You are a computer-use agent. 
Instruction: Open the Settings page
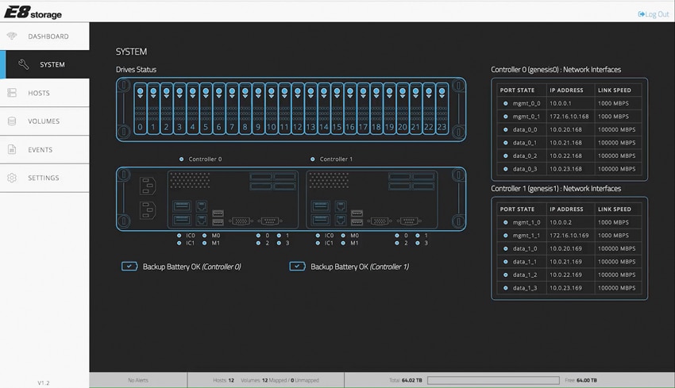(44, 178)
